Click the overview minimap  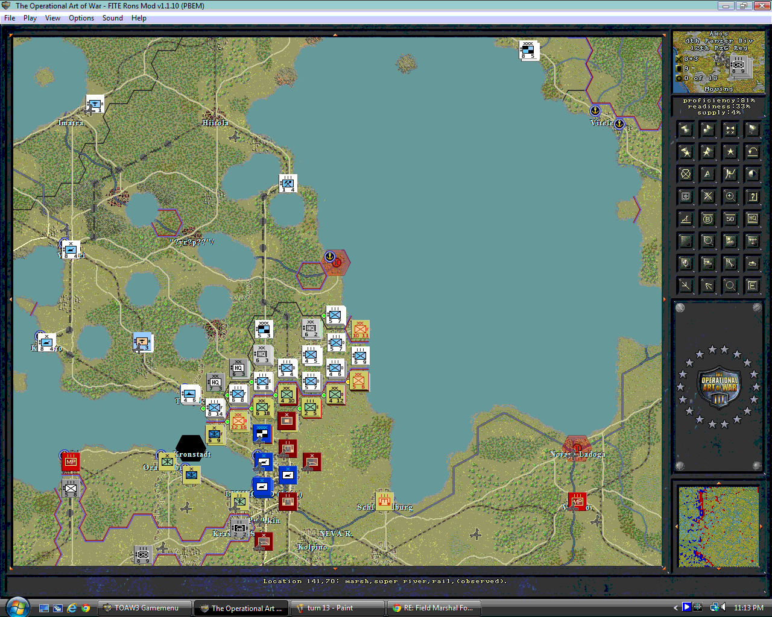[718, 527]
